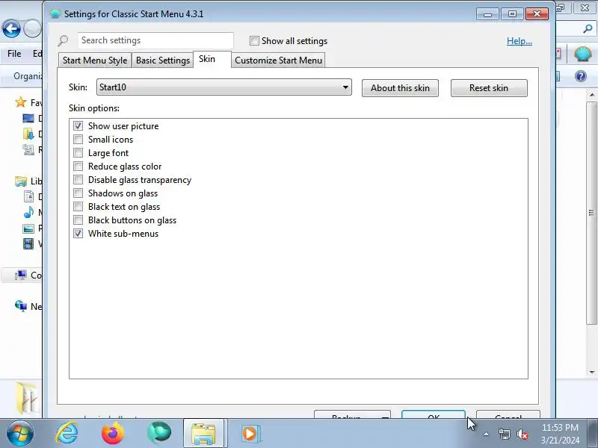Toggle Shadows on glass checkbox
This screenshot has height=448, width=598.
[x=78, y=193]
